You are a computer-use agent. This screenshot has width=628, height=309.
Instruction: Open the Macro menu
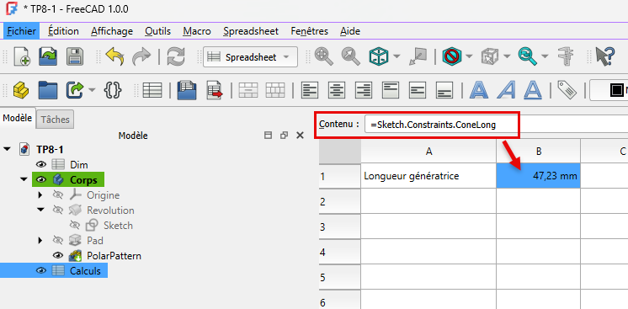pos(197,31)
